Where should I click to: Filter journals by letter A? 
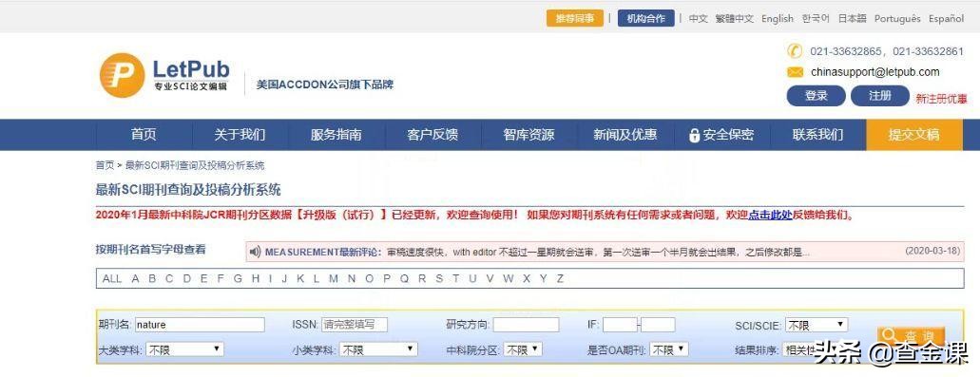[x=135, y=278]
